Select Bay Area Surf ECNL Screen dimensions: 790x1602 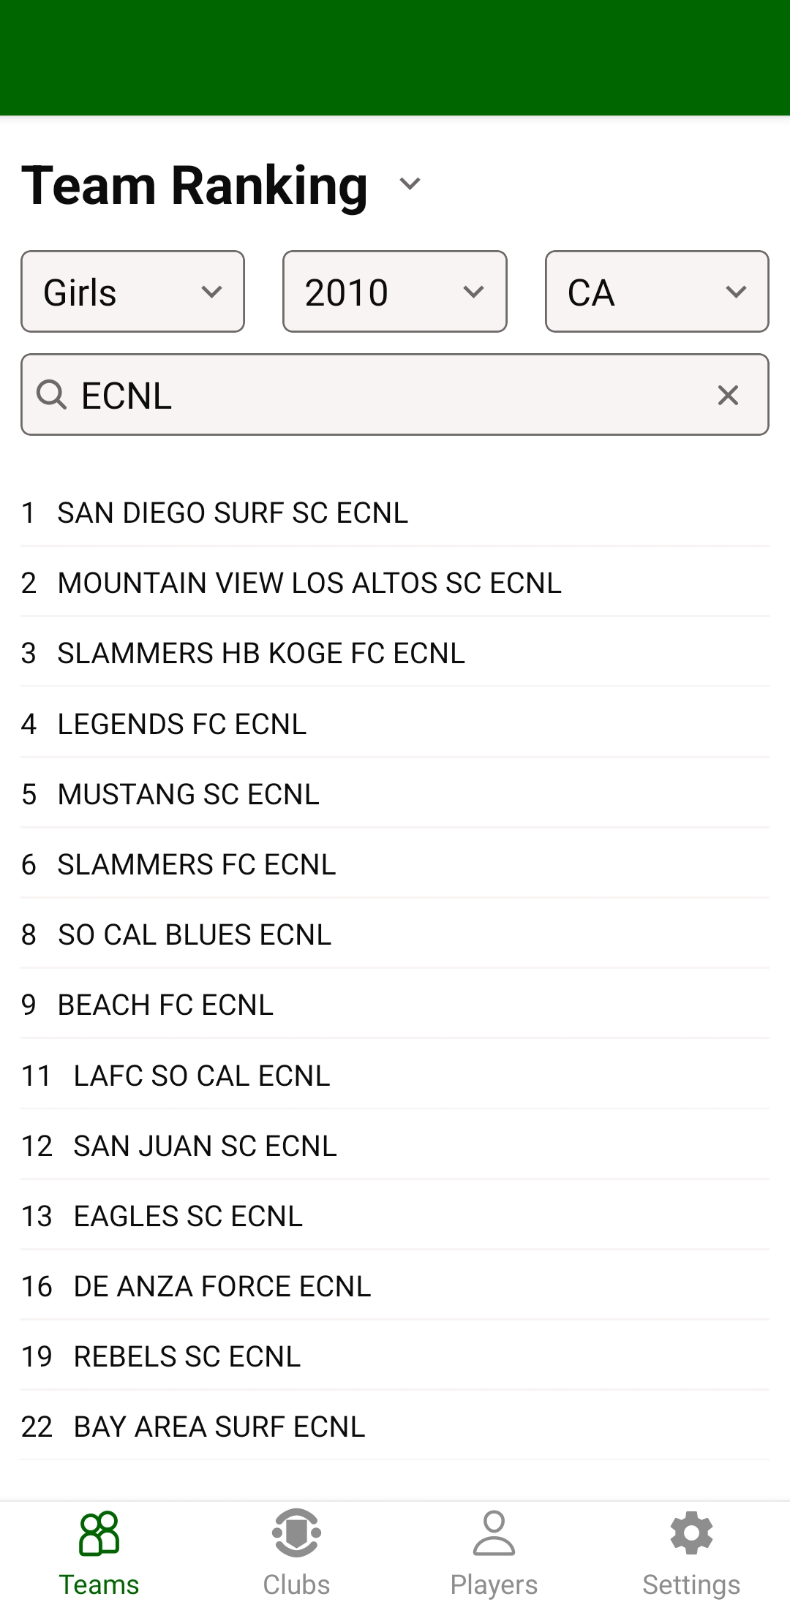(x=219, y=1427)
